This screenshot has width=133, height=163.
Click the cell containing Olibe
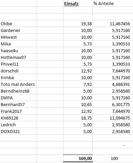(x=18, y=24)
